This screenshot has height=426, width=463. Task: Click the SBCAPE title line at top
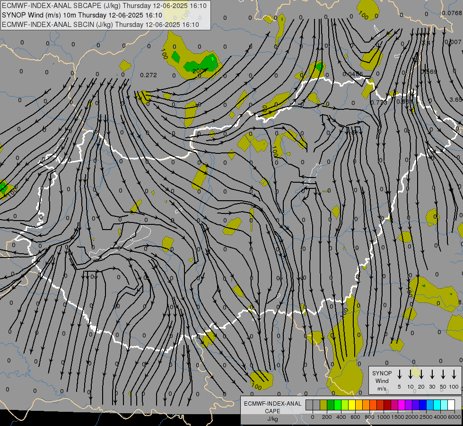[104, 6]
